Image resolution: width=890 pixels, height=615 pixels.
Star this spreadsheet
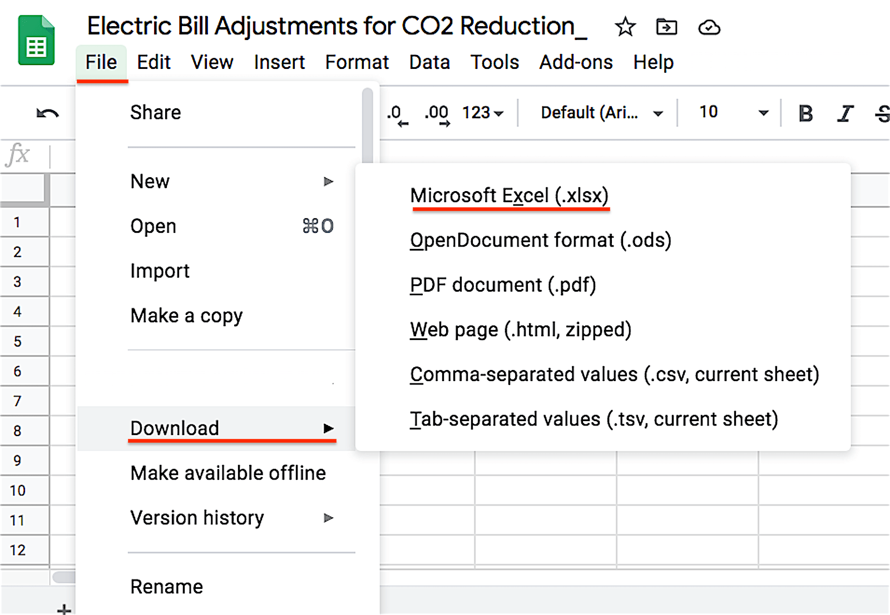tap(625, 27)
